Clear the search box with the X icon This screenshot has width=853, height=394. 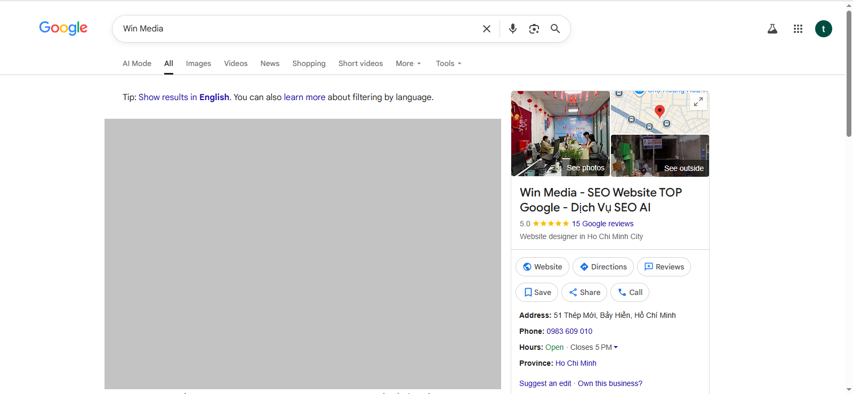486,29
